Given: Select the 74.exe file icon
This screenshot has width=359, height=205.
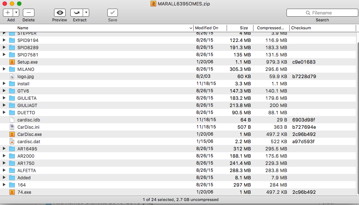Looking at the screenshot, I should click(12, 192).
